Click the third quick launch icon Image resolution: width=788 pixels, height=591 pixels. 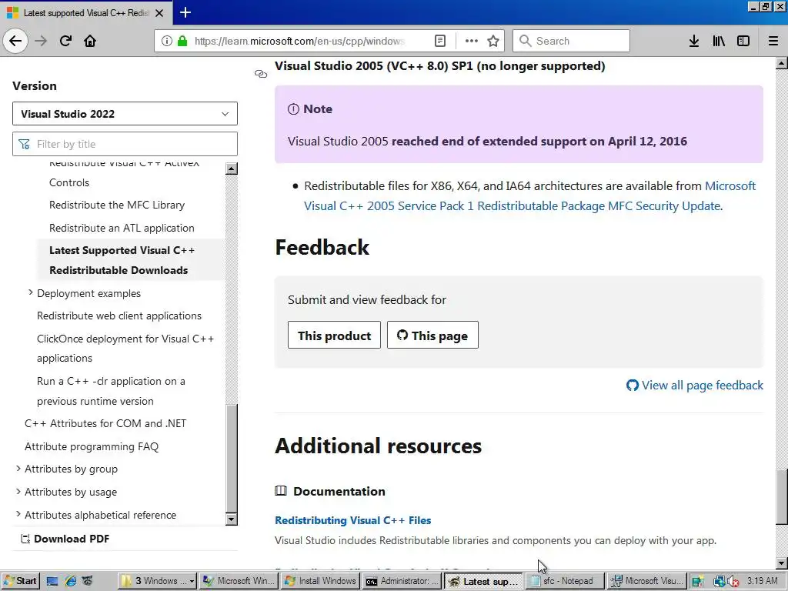point(88,581)
